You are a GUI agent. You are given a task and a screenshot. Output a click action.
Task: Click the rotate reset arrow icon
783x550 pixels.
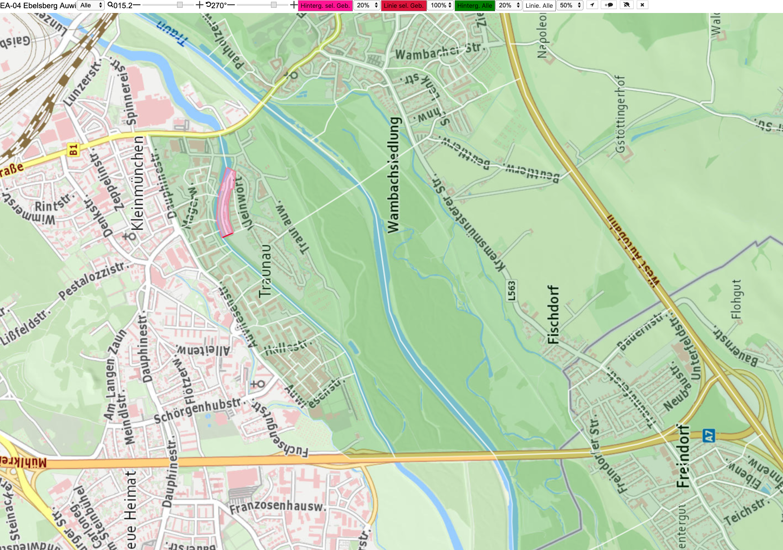pyautogui.click(x=208, y=5)
